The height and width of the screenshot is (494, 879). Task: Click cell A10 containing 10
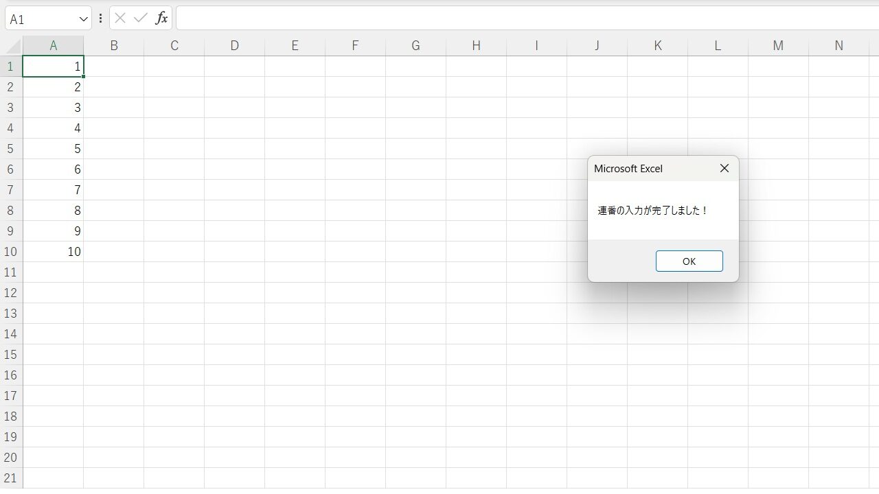[54, 252]
